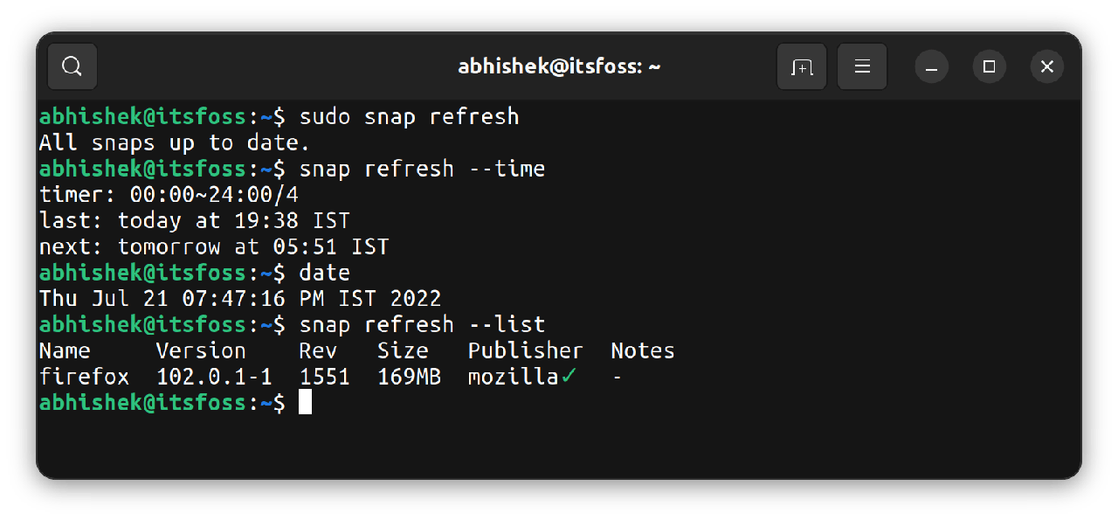Click the 'snap refresh --time' command
This screenshot has width=1118, height=520.
[x=422, y=169]
